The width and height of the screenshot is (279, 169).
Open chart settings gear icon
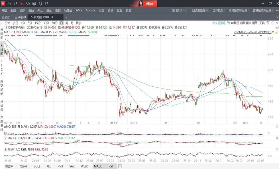(268, 23)
